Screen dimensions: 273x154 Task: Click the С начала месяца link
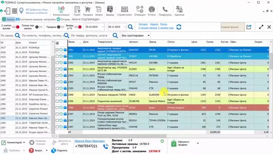click(x=148, y=28)
